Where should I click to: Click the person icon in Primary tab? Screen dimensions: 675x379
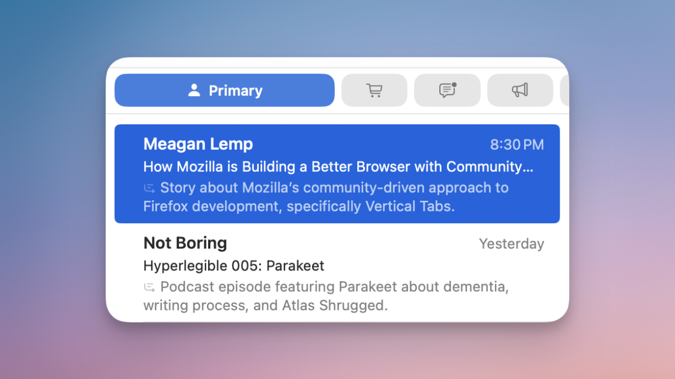click(x=194, y=90)
